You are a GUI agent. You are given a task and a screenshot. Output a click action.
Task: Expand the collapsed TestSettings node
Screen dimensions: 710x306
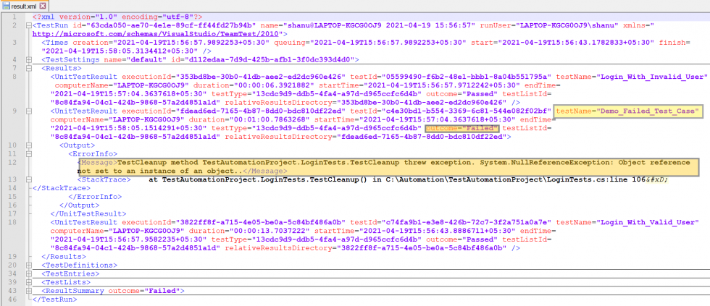(27, 59)
